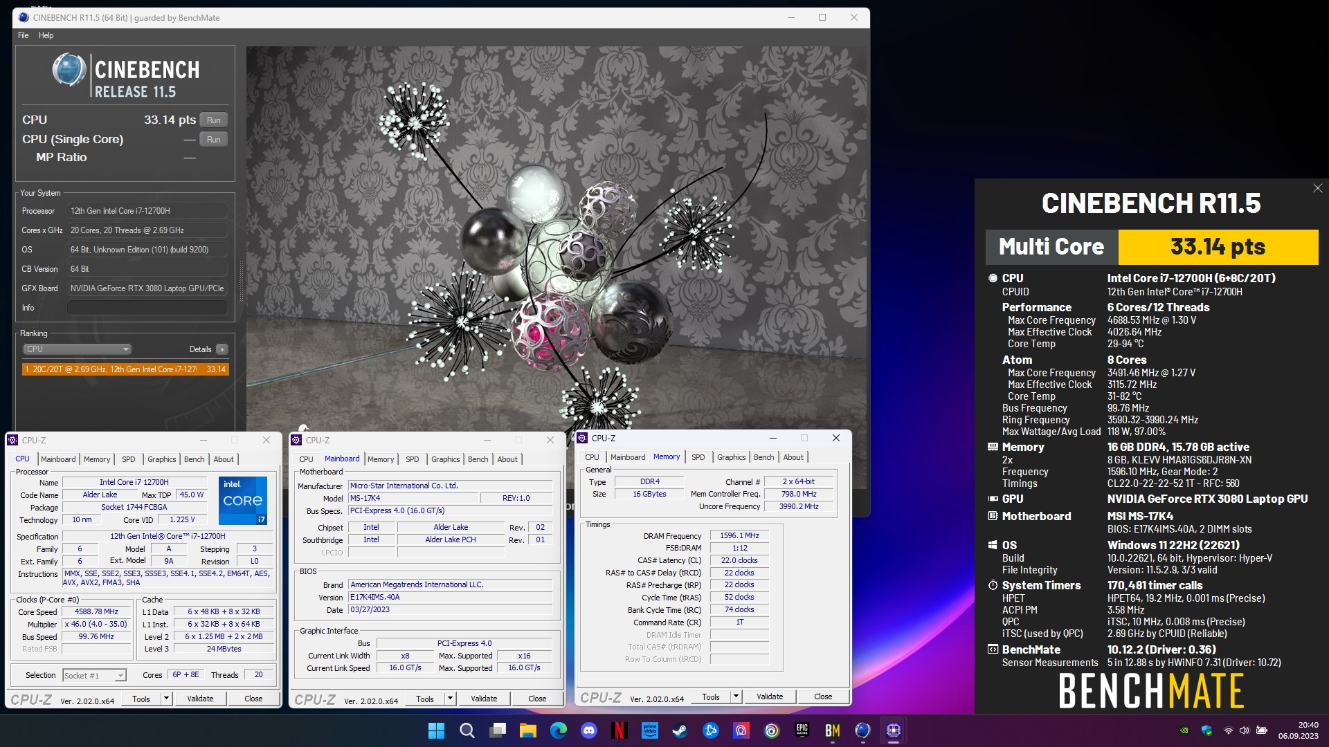
Task: Open SPD tab in left CPU-Z window
Action: pyautogui.click(x=129, y=459)
